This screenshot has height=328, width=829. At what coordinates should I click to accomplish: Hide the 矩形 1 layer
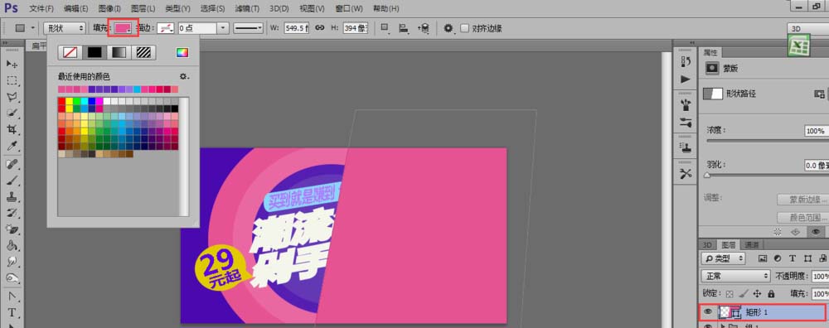(709, 312)
